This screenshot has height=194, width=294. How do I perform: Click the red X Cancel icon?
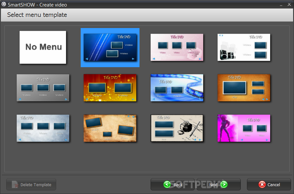click(x=262, y=185)
